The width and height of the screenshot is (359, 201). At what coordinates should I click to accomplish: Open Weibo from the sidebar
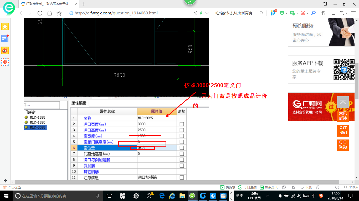(x=5, y=50)
